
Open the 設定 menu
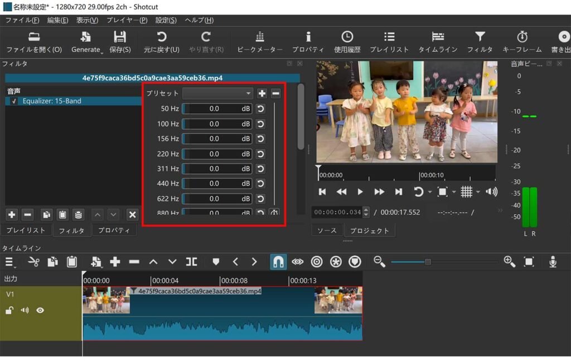(x=165, y=20)
